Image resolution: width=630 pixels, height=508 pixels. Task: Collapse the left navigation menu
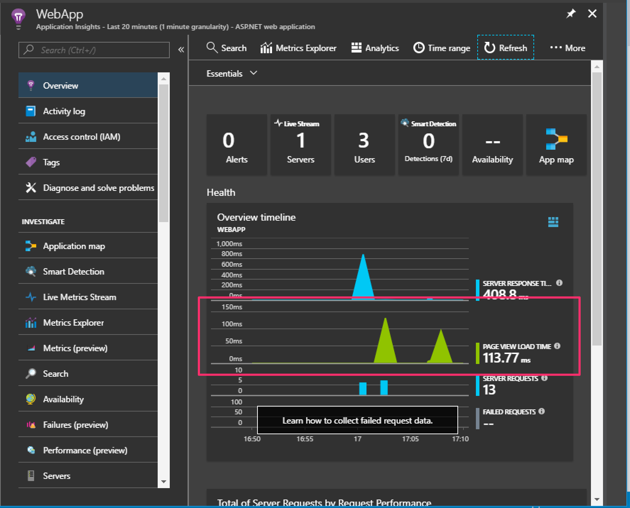[x=181, y=50]
